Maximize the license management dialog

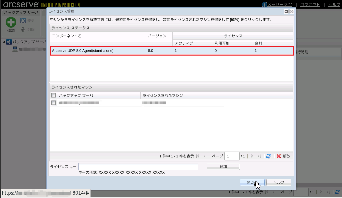286,12
